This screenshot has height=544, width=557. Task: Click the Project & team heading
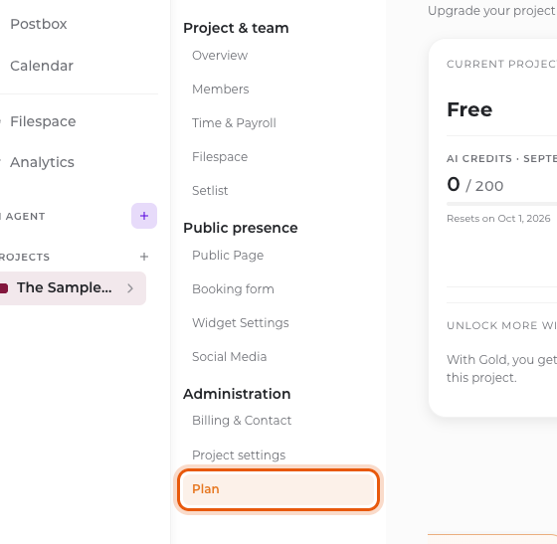pos(236,28)
